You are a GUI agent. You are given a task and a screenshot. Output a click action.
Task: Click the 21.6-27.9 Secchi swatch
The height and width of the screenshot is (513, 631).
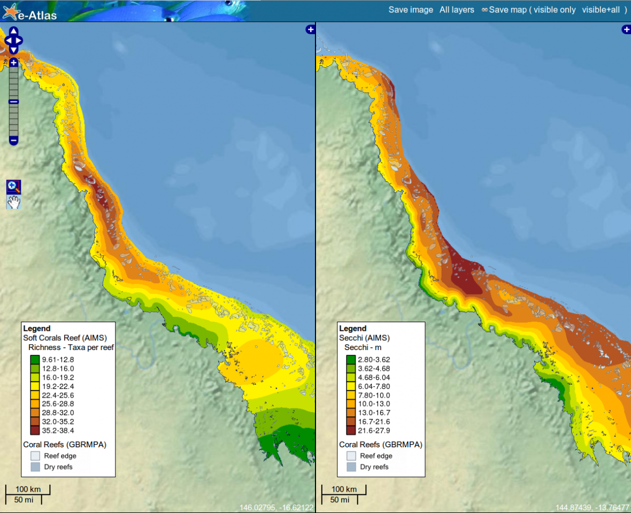tap(351, 430)
